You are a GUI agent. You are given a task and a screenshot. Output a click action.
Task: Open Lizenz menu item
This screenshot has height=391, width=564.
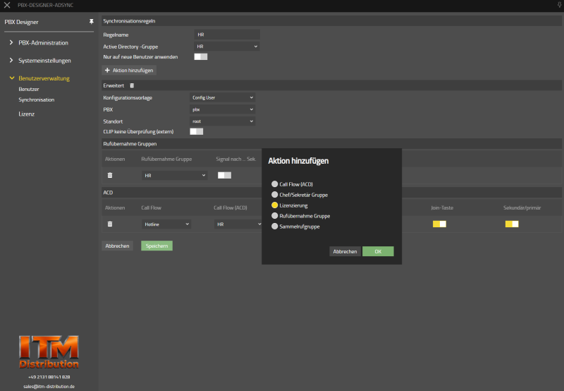click(x=27, y=114)
